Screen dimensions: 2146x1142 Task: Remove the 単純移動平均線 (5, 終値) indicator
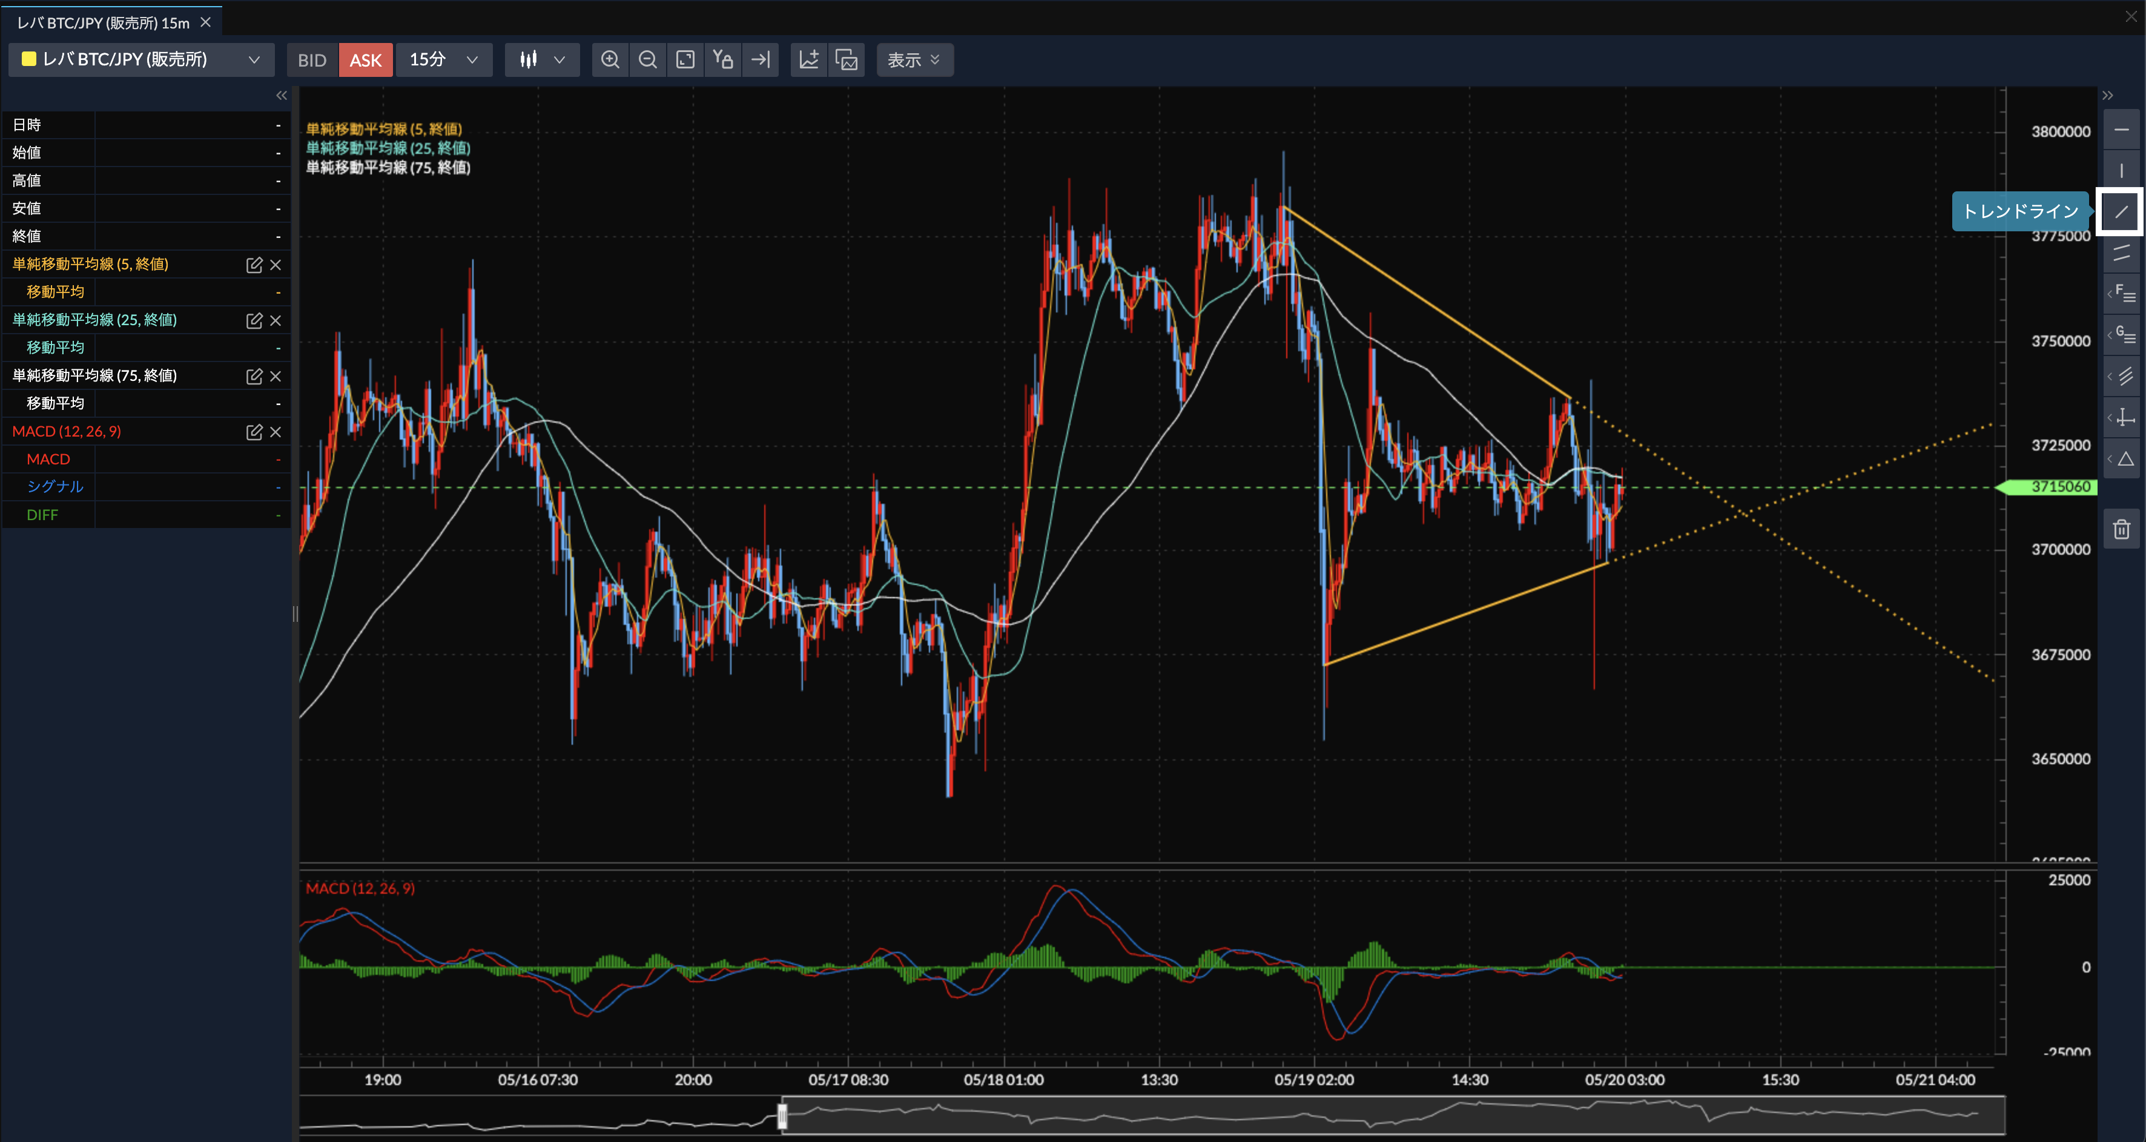[276, 265]
